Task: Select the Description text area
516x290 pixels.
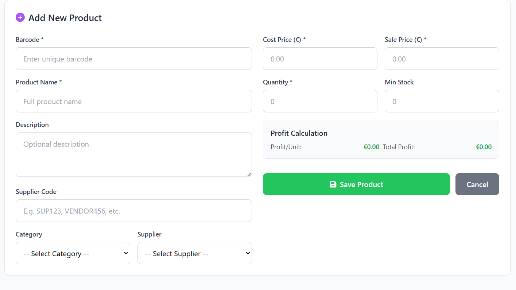Action: click(x=133, y=155)
